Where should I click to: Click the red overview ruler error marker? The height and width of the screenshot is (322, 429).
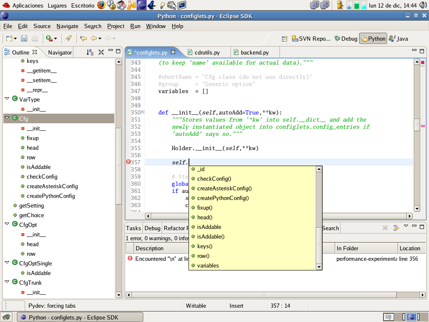(x=423, y=62)
